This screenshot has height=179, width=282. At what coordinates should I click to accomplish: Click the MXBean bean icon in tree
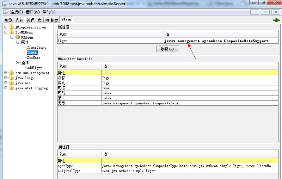coord(18,37)
